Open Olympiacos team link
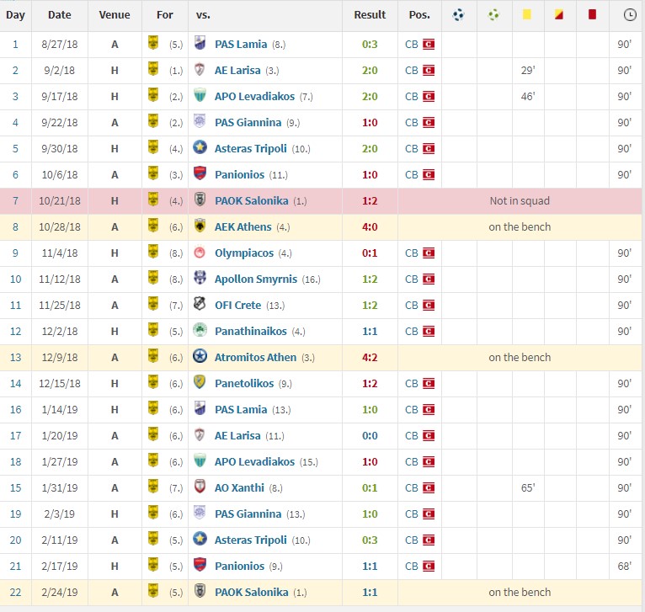This screenshot has width=645, height=612. (244, 253)
